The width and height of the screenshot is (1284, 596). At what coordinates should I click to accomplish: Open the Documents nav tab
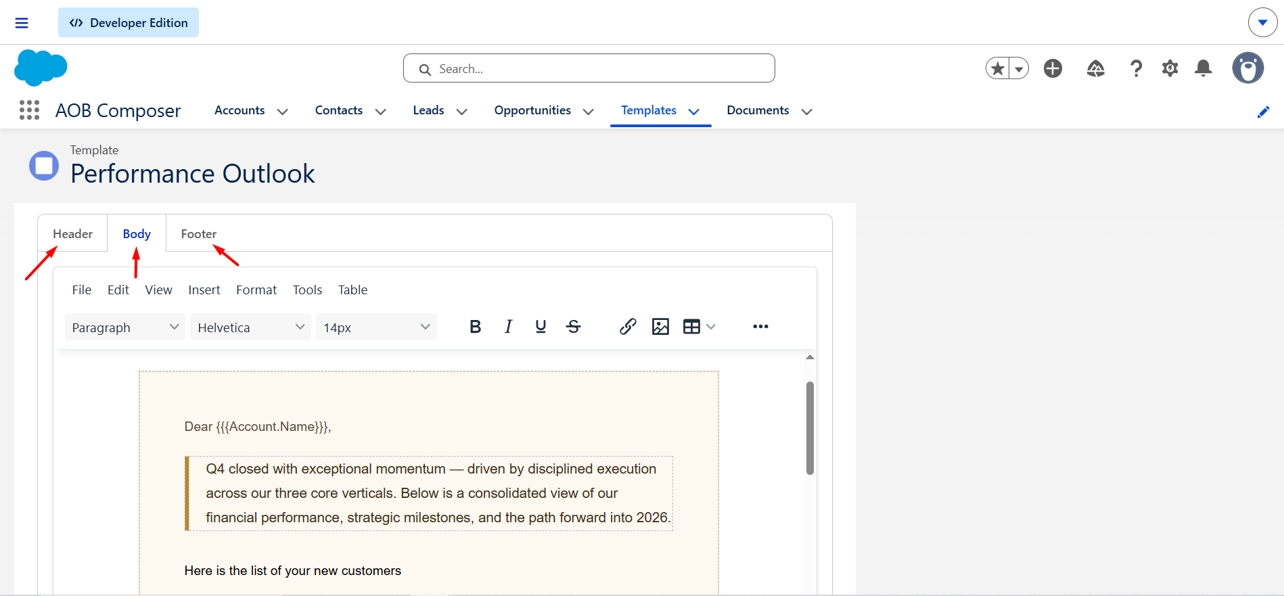coord(758,110)
